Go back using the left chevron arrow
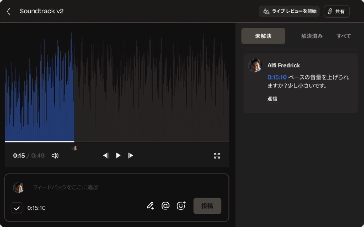364x227 pixels. [x=8, y=12]
